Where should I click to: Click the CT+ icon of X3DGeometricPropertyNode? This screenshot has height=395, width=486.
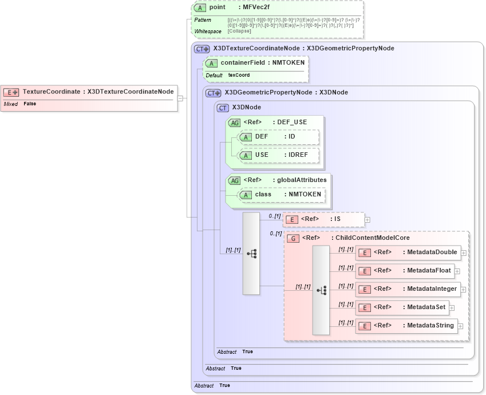pyautogui.click(x=214, y=93)
